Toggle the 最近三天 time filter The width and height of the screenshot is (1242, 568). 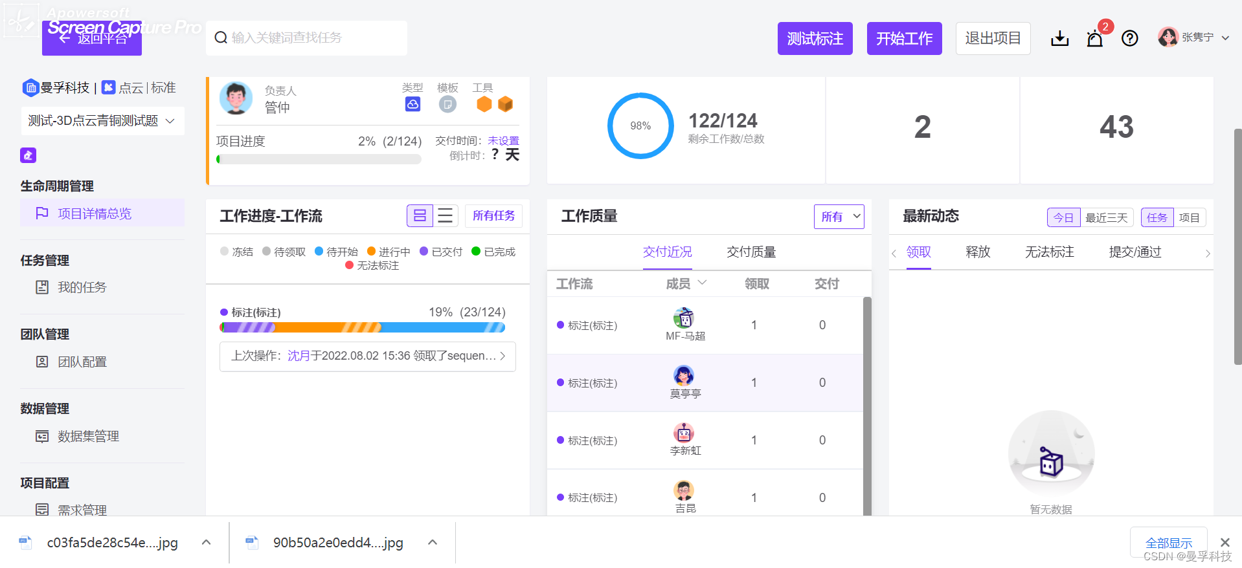pos(1107,217)
